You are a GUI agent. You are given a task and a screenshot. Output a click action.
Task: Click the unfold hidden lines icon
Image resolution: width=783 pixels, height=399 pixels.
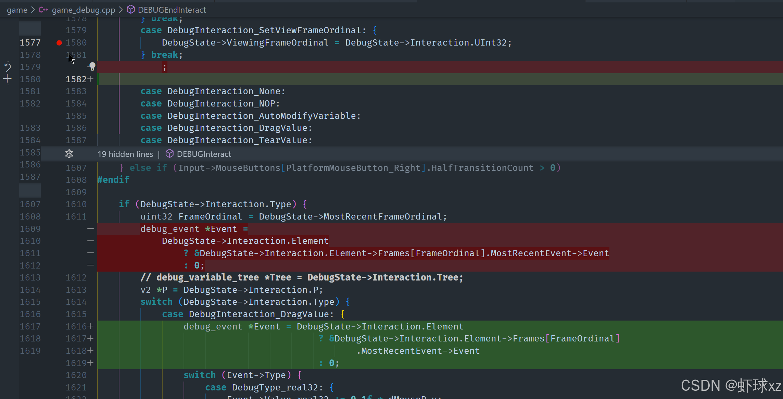click(69, 154)
